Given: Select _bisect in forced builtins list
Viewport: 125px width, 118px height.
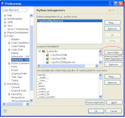Looking at the screenshot, I should click(x=41, y=86).
